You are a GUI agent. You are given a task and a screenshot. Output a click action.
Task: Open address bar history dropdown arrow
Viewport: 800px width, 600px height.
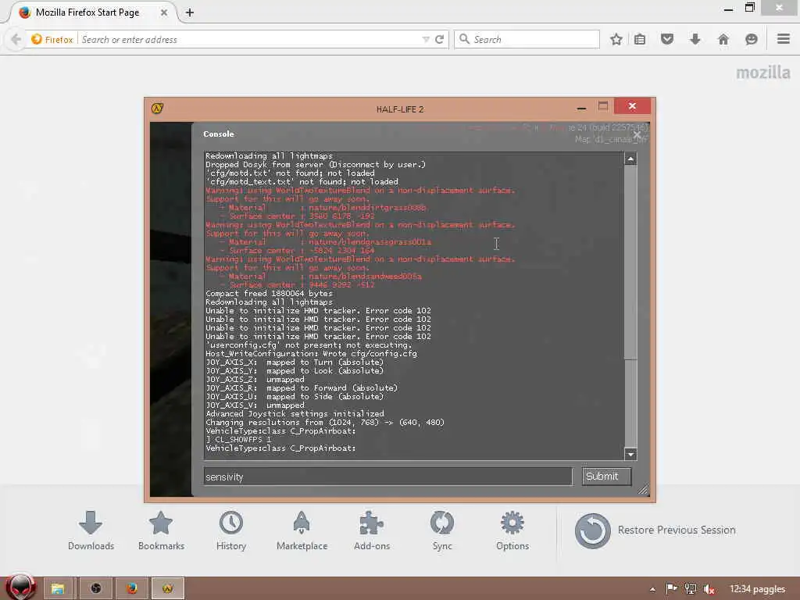tap(426, 39)
